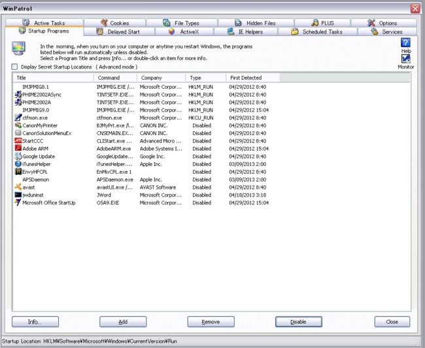Close the WinPatrol window with the red X

tap(415, 8)
